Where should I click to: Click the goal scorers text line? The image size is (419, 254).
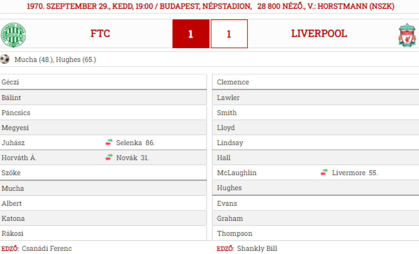click(55, 60)
